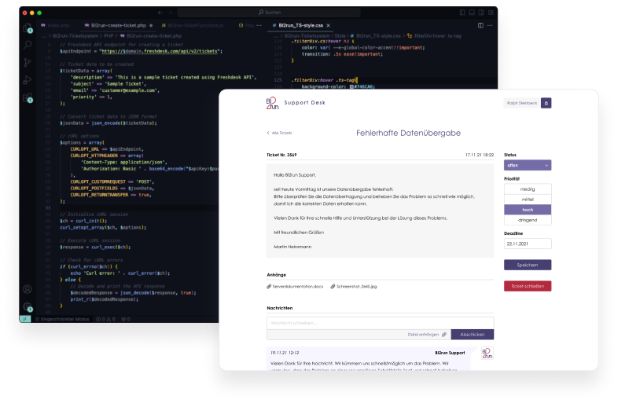Screen dimensions: 618x403
Task: Open the Run and Debug view
Action: (x=28, y=81)
